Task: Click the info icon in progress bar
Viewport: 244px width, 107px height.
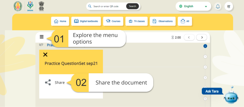Action: [x=205, y=46]
